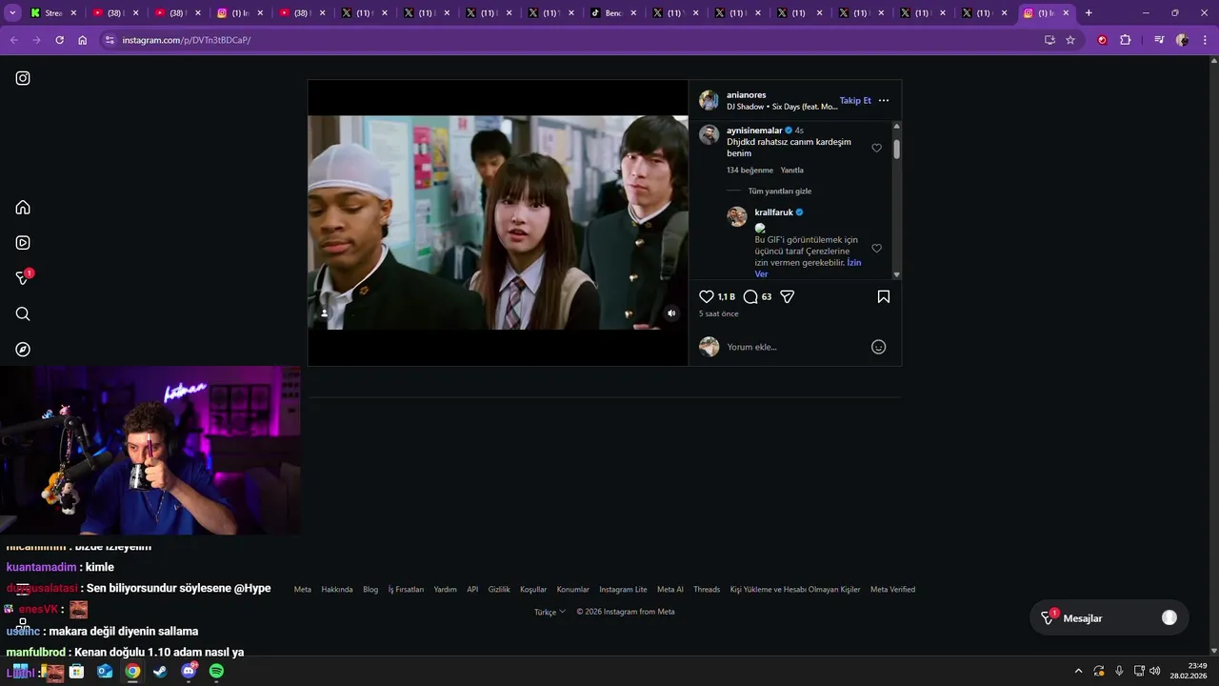1219x686 pixels.
Task: Click the install app icon in address bar
Action: [x=1049, y=40]
